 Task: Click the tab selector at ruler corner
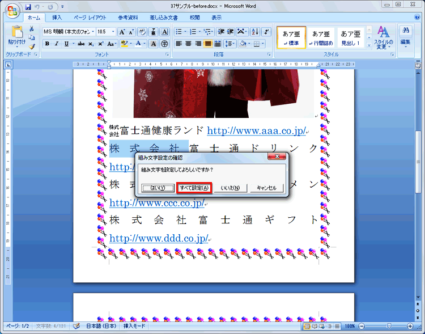click(8, 65)
